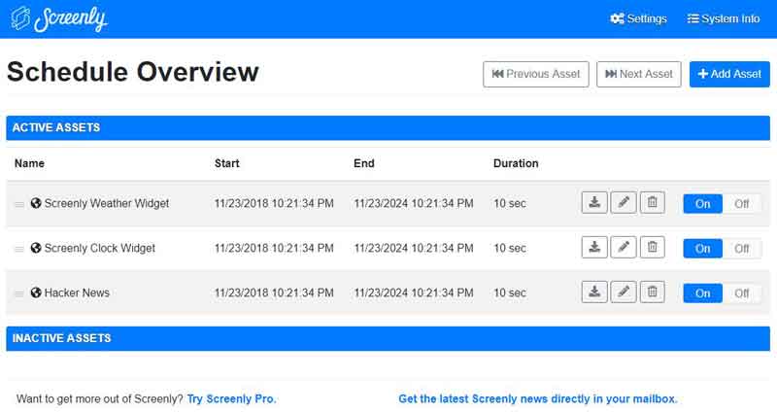Open Settings in top bar
This screenshot has width=777, height=413.
[638, 18]
